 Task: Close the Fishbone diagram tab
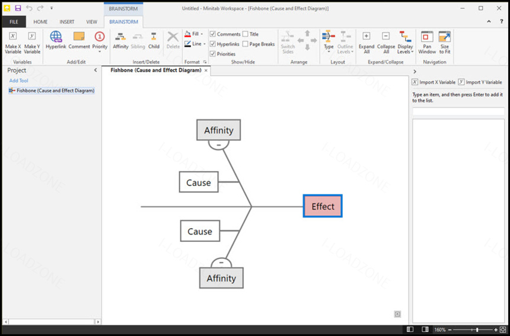[x=206, y=70]
